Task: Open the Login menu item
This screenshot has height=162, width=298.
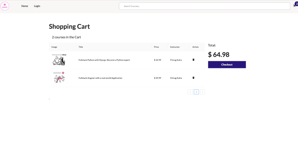Action: click(x=37, y=6)
